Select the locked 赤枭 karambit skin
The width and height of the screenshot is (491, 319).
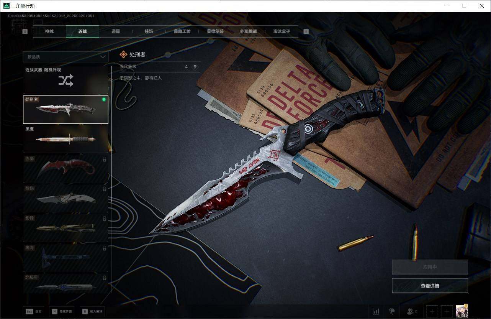click(x=65, y=169)
